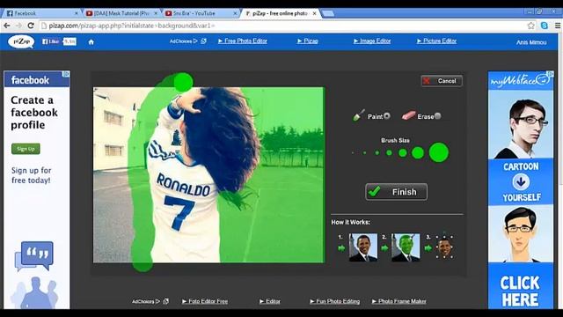Choose the sixth brush size dot
Screen dimensions: 563x317
coord(418,152)
